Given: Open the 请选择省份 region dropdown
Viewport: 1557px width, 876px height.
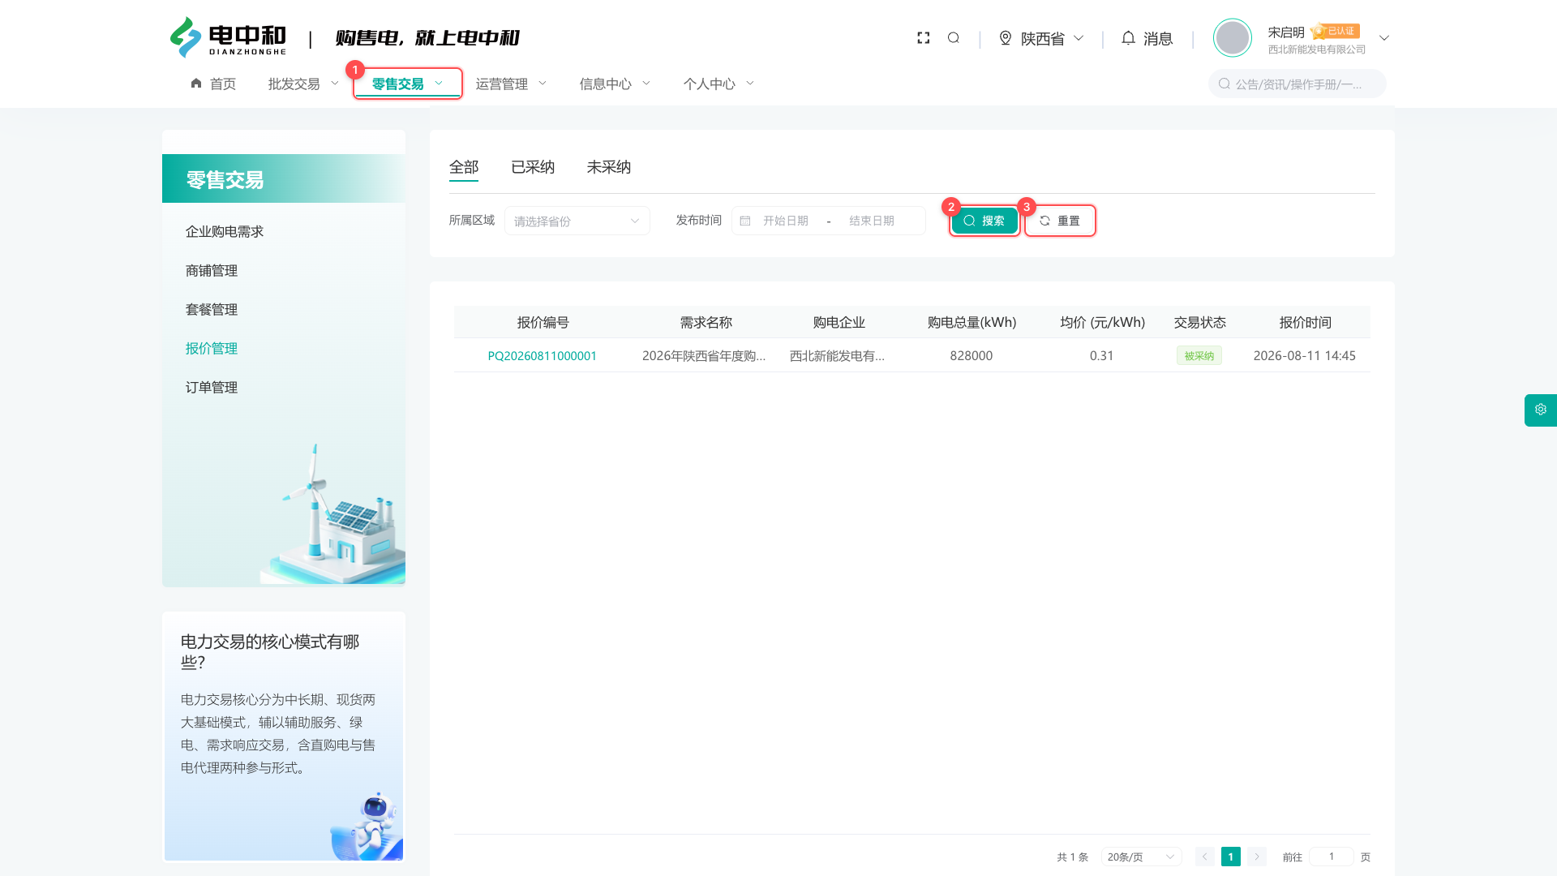Looking at the screenshot, I should (577, 221).
